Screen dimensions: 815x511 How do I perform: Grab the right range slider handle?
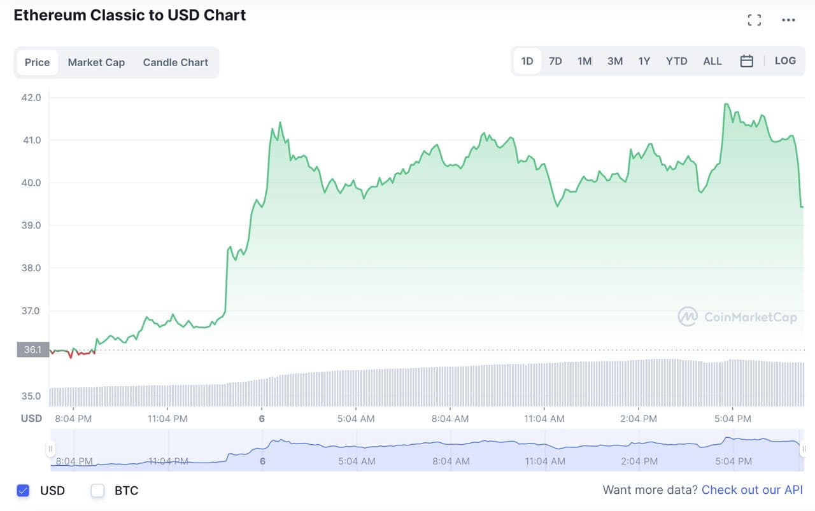(x=804, y=449)
